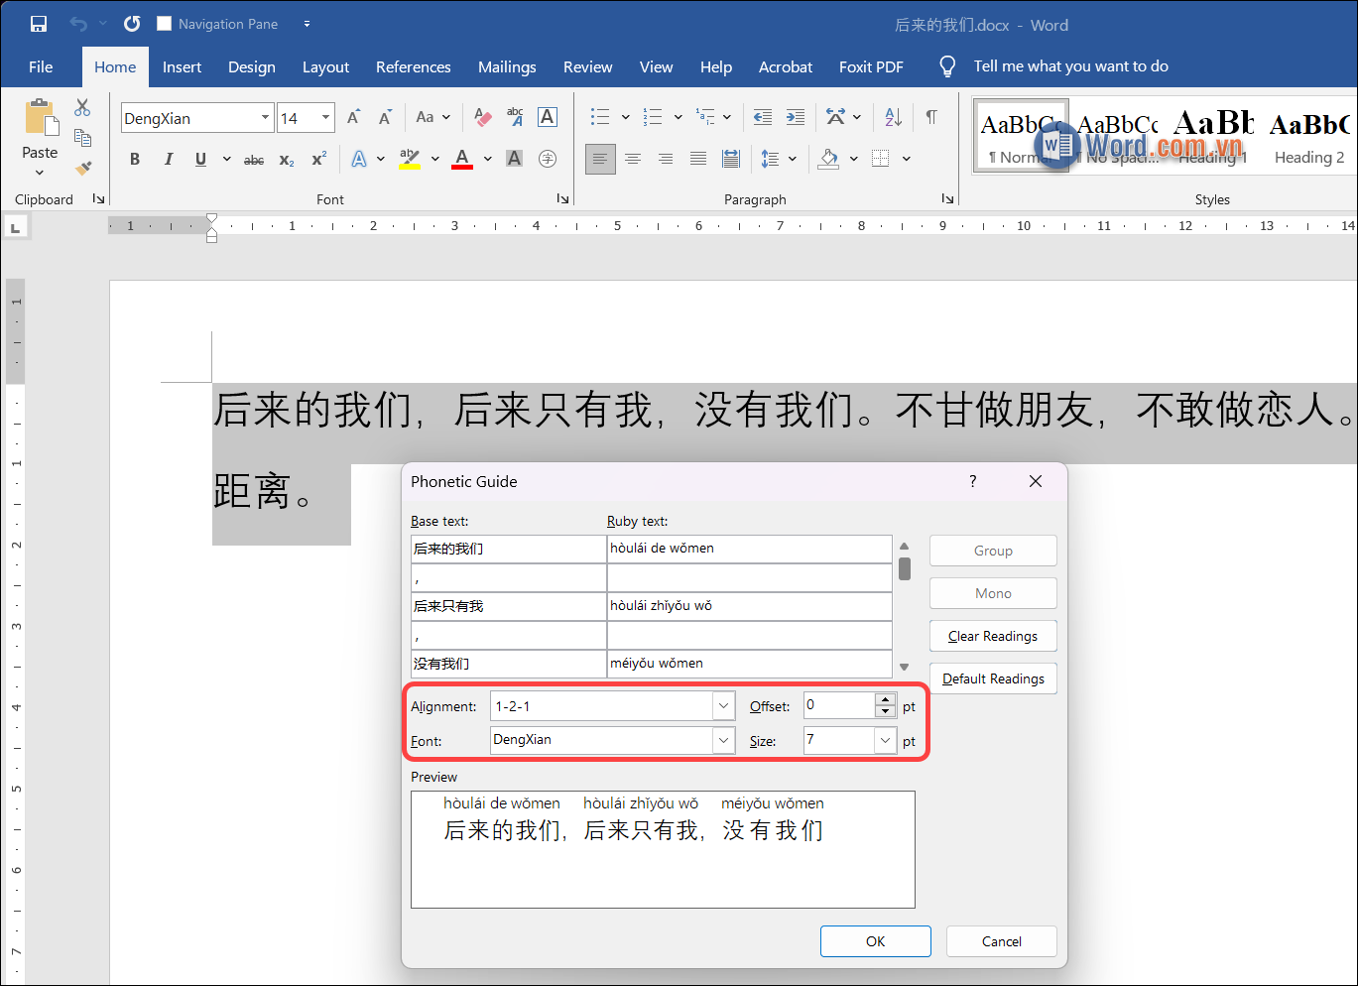This screenshot has height=986, width=1358.
Task: Open the dialog Font DengXian dropdown
Action: point(723,740)
